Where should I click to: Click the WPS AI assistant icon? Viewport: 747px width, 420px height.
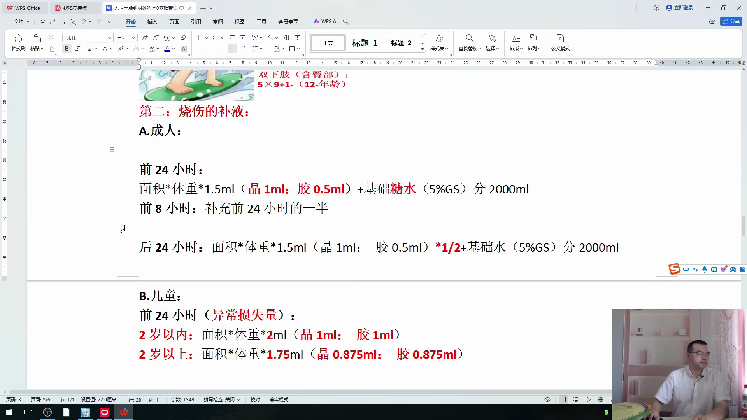tap(325, 21)
